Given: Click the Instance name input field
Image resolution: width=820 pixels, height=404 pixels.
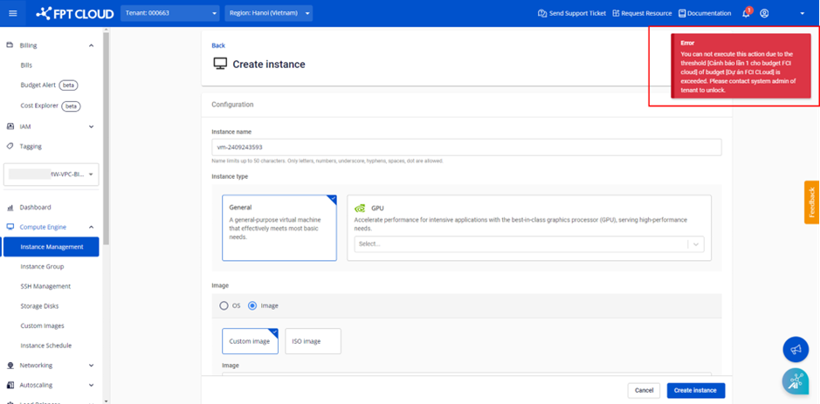Looking at the screenshot, I should pyautogui.click(x=466, y=147).
